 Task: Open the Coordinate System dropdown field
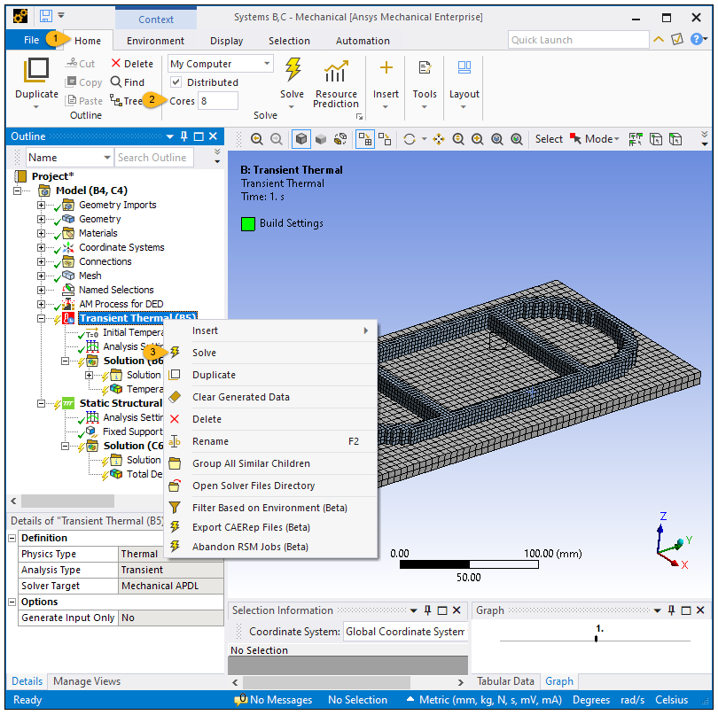405,632
